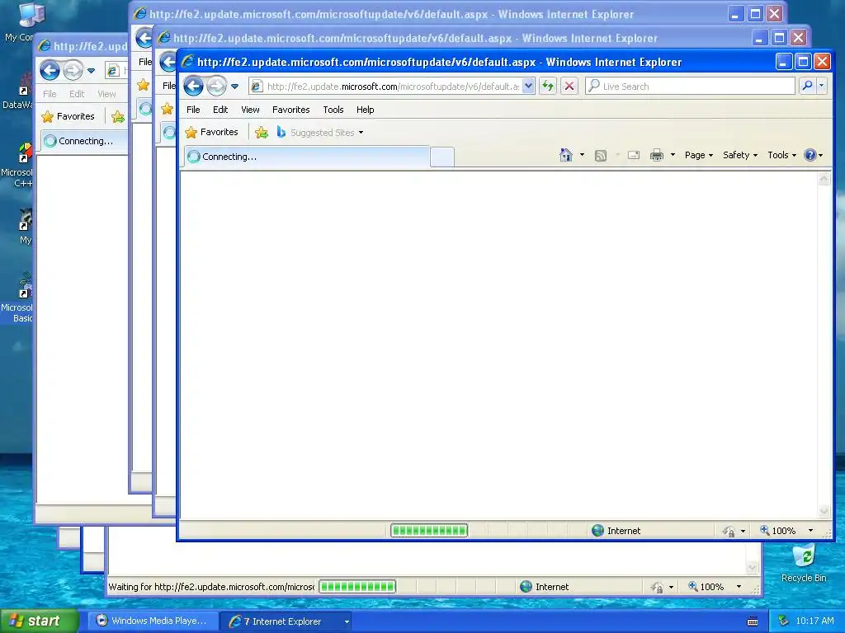Click the vertical scrollbar up arrow

point(824,179)
